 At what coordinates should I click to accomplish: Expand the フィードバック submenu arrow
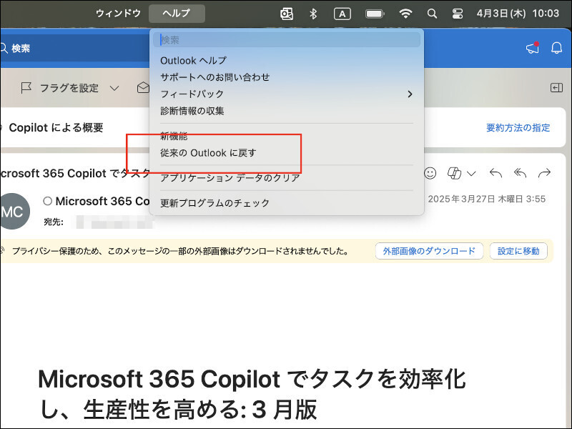(410, 94)
